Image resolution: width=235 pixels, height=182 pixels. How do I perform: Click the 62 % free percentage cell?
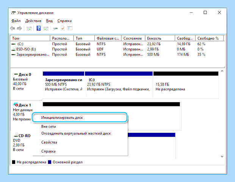tap(201, 44)
